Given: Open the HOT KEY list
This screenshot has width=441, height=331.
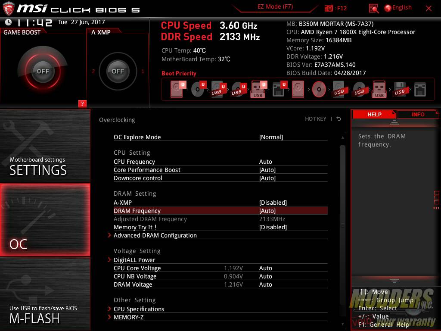Looking at the screenshot, I should tap(316, 119).
